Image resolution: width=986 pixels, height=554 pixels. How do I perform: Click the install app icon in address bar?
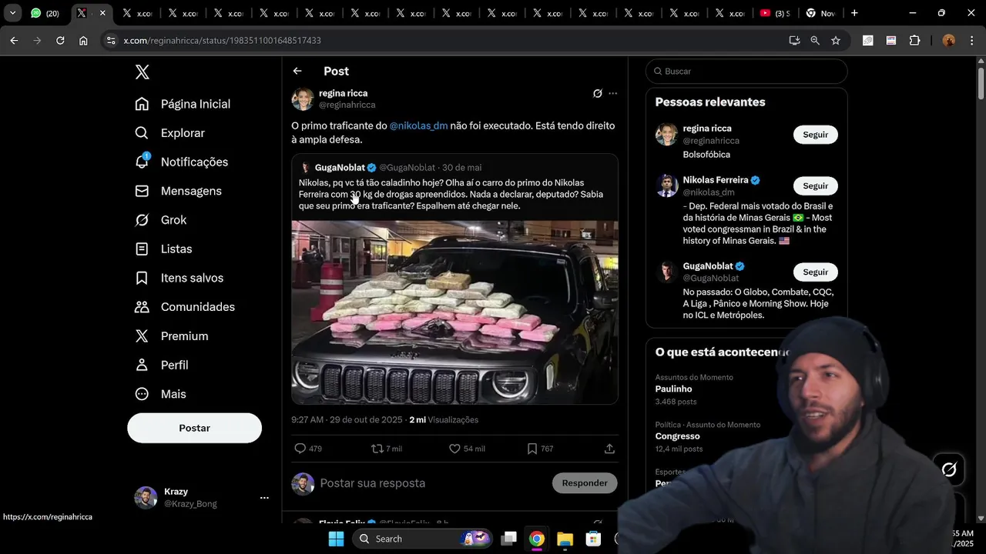(x=794, y=41)
